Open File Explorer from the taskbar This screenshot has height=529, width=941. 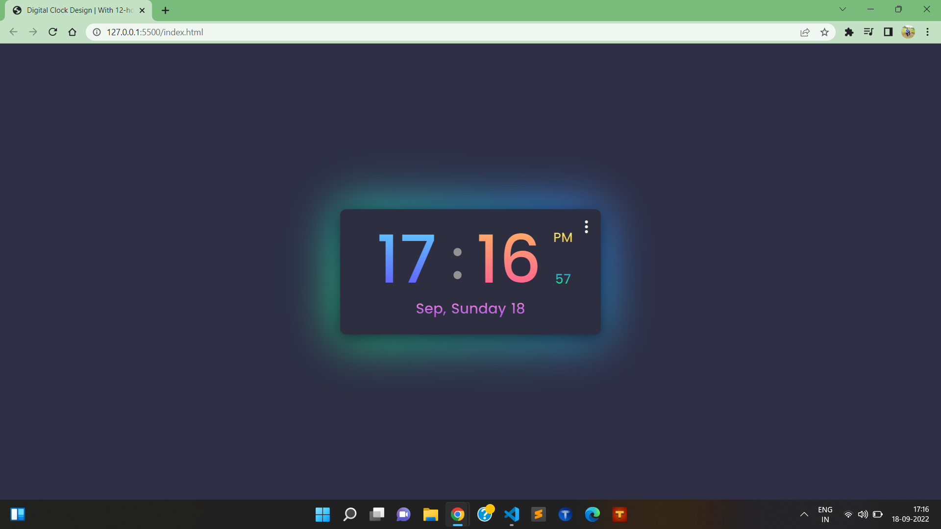(430, 514)
